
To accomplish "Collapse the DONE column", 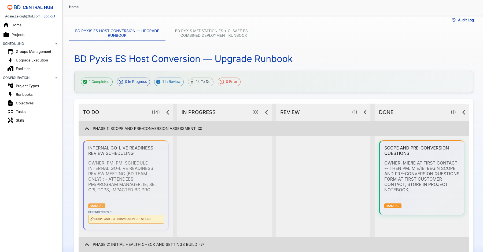I will coord(464,112).
